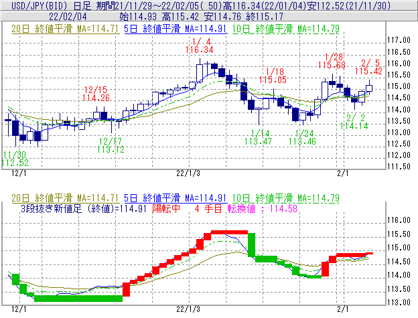The image size is (418, 318).
Task: Click the 1/18 high label 115.05
Action: click(x=273, y=80)
